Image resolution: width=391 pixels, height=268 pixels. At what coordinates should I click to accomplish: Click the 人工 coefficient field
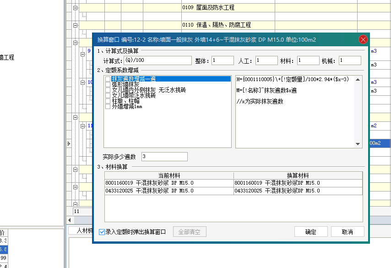point(266,60)
